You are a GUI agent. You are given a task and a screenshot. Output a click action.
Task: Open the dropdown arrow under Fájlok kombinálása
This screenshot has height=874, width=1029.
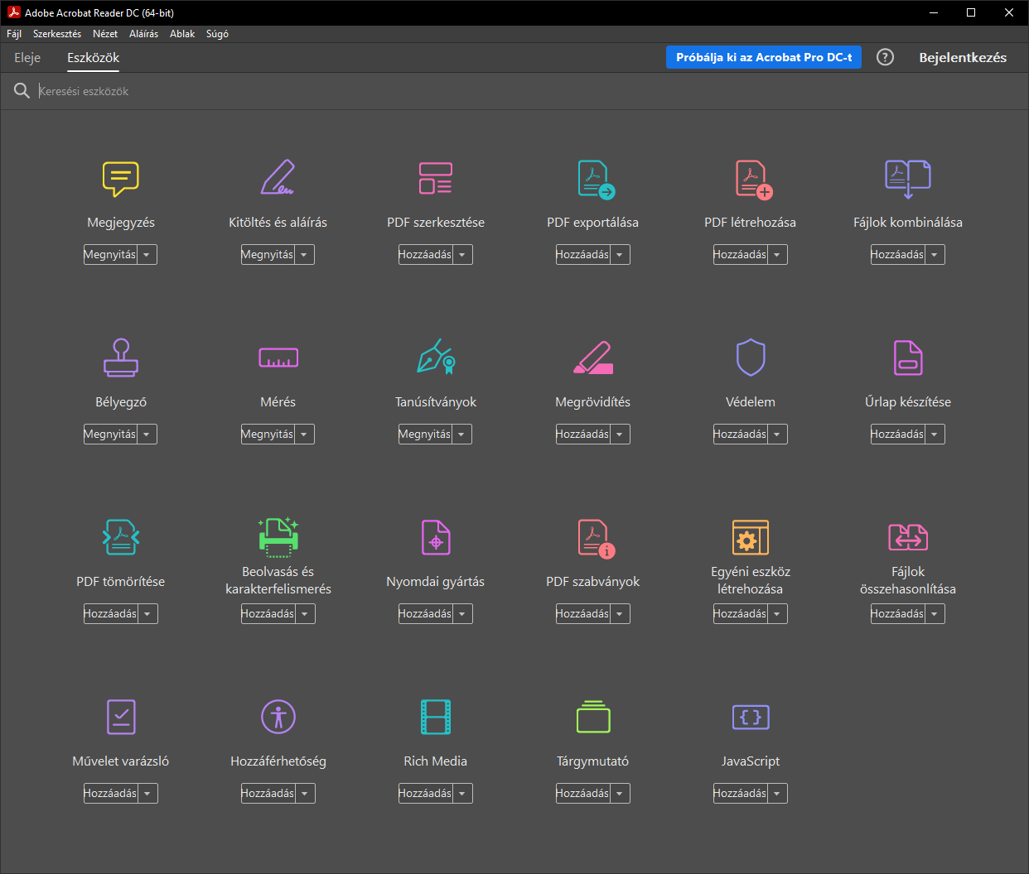tap(935, 255)
